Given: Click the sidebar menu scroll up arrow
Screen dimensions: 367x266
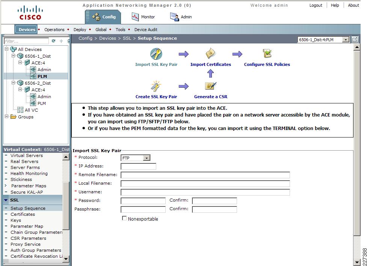Looking at the screenshot, I should [x=66, y=157].
